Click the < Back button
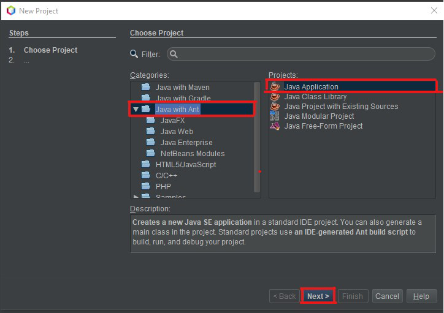The width and height of the screenshot is (444, 313). coord(285,296)
